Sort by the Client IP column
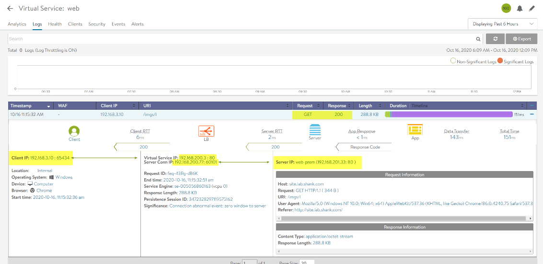Screen dimensions: 543x264 117,105
